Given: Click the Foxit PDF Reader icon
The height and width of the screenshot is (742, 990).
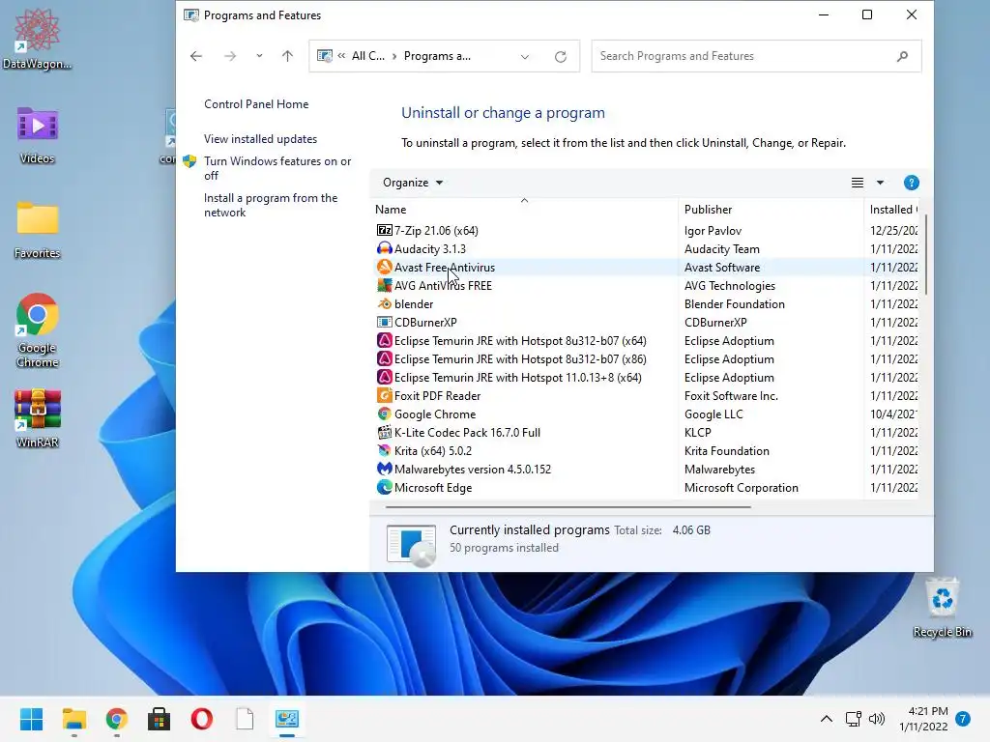Looking at the screenshot, I should tap(384, 395).
